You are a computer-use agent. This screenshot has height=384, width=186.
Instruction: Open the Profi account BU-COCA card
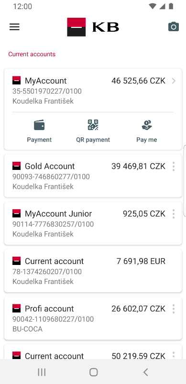pos(93,318)
